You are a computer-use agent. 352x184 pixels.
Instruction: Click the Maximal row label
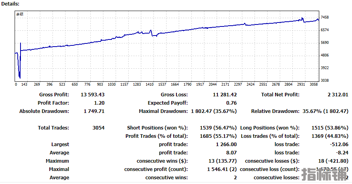(x=59, y=170)
